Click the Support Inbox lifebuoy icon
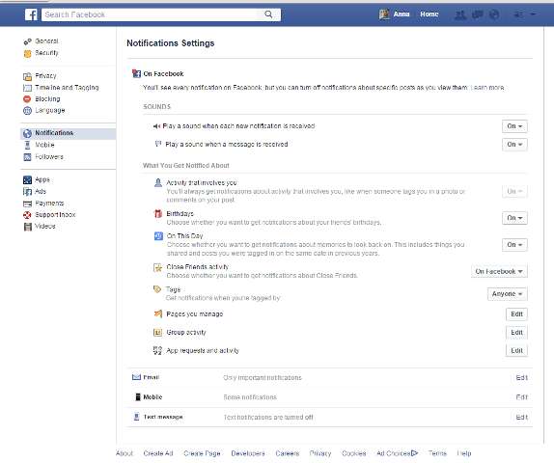Screen dimensions: 554x463 (27, 215)
